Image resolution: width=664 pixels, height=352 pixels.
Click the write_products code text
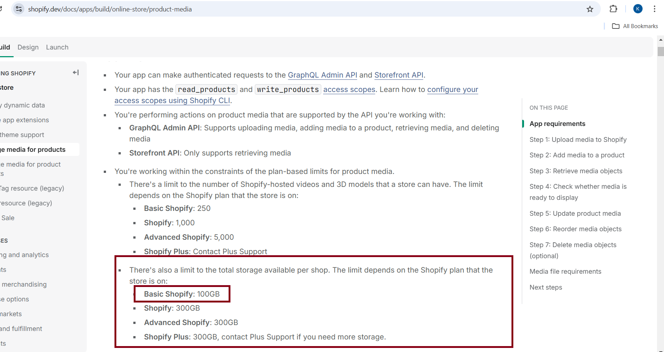click(x=288, y=89)
